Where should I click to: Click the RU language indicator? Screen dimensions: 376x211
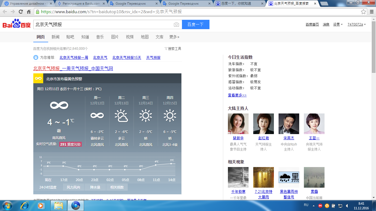(x=306, y=205)
